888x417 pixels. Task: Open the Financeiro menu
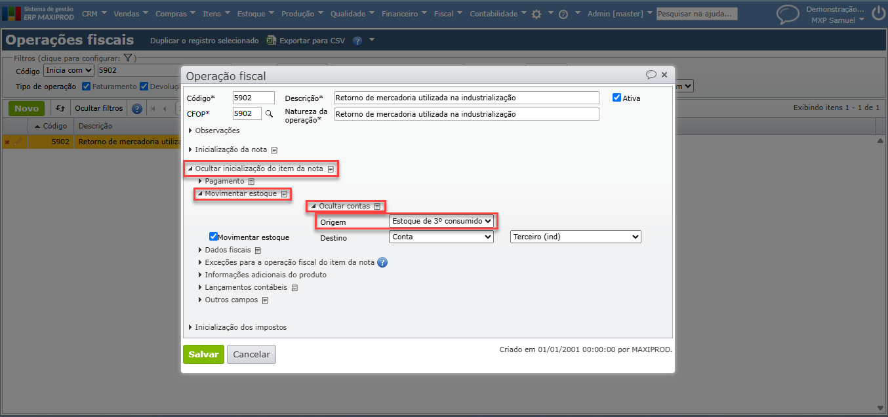pyautogui.click(x=403, y=14)
